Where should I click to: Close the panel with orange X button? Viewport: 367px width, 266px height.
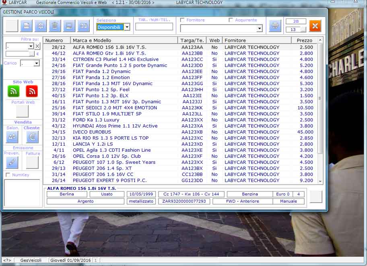click(315, 26)
